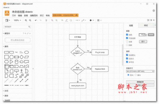Toggle the 参考线 guides checkbox
This screenshot has height=104, width=159.
pos(127,62)
